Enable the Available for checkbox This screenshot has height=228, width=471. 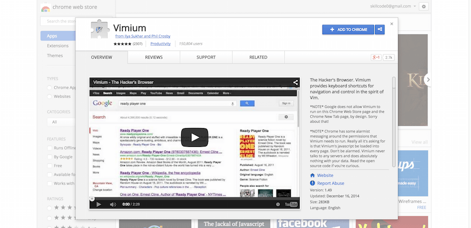[49, 175]
